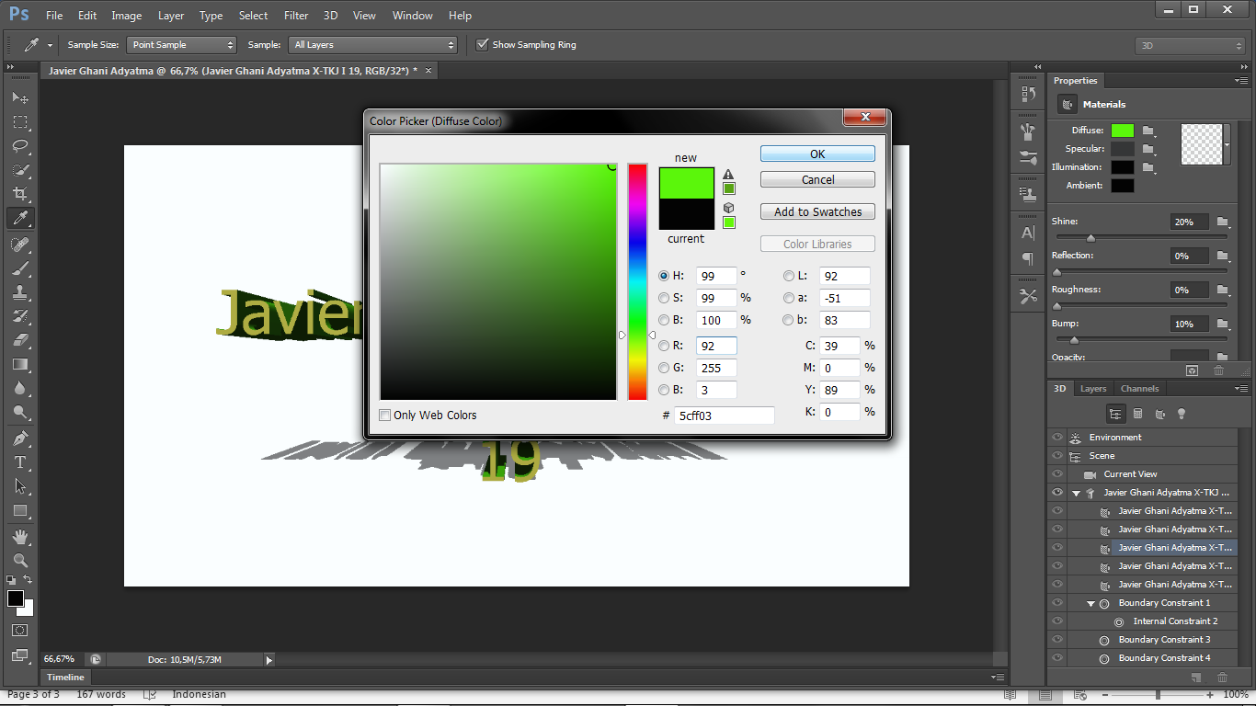The width and height of the screenshot is (1256, 706).
Task: Select the G radio button
Action: (x=664, y=368)
